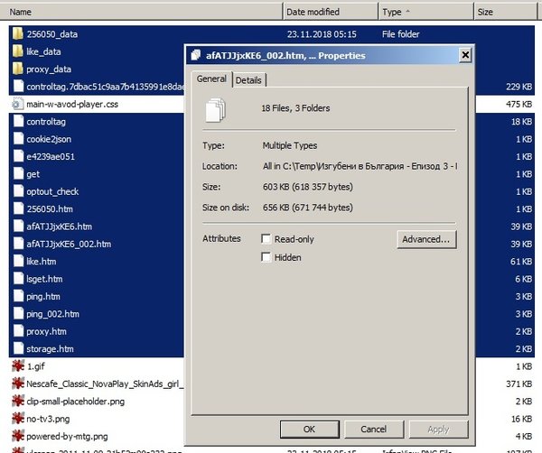Screen dimensions: 542x453
Task: Select the like_data folder icon
Action: tap(18, 51)
